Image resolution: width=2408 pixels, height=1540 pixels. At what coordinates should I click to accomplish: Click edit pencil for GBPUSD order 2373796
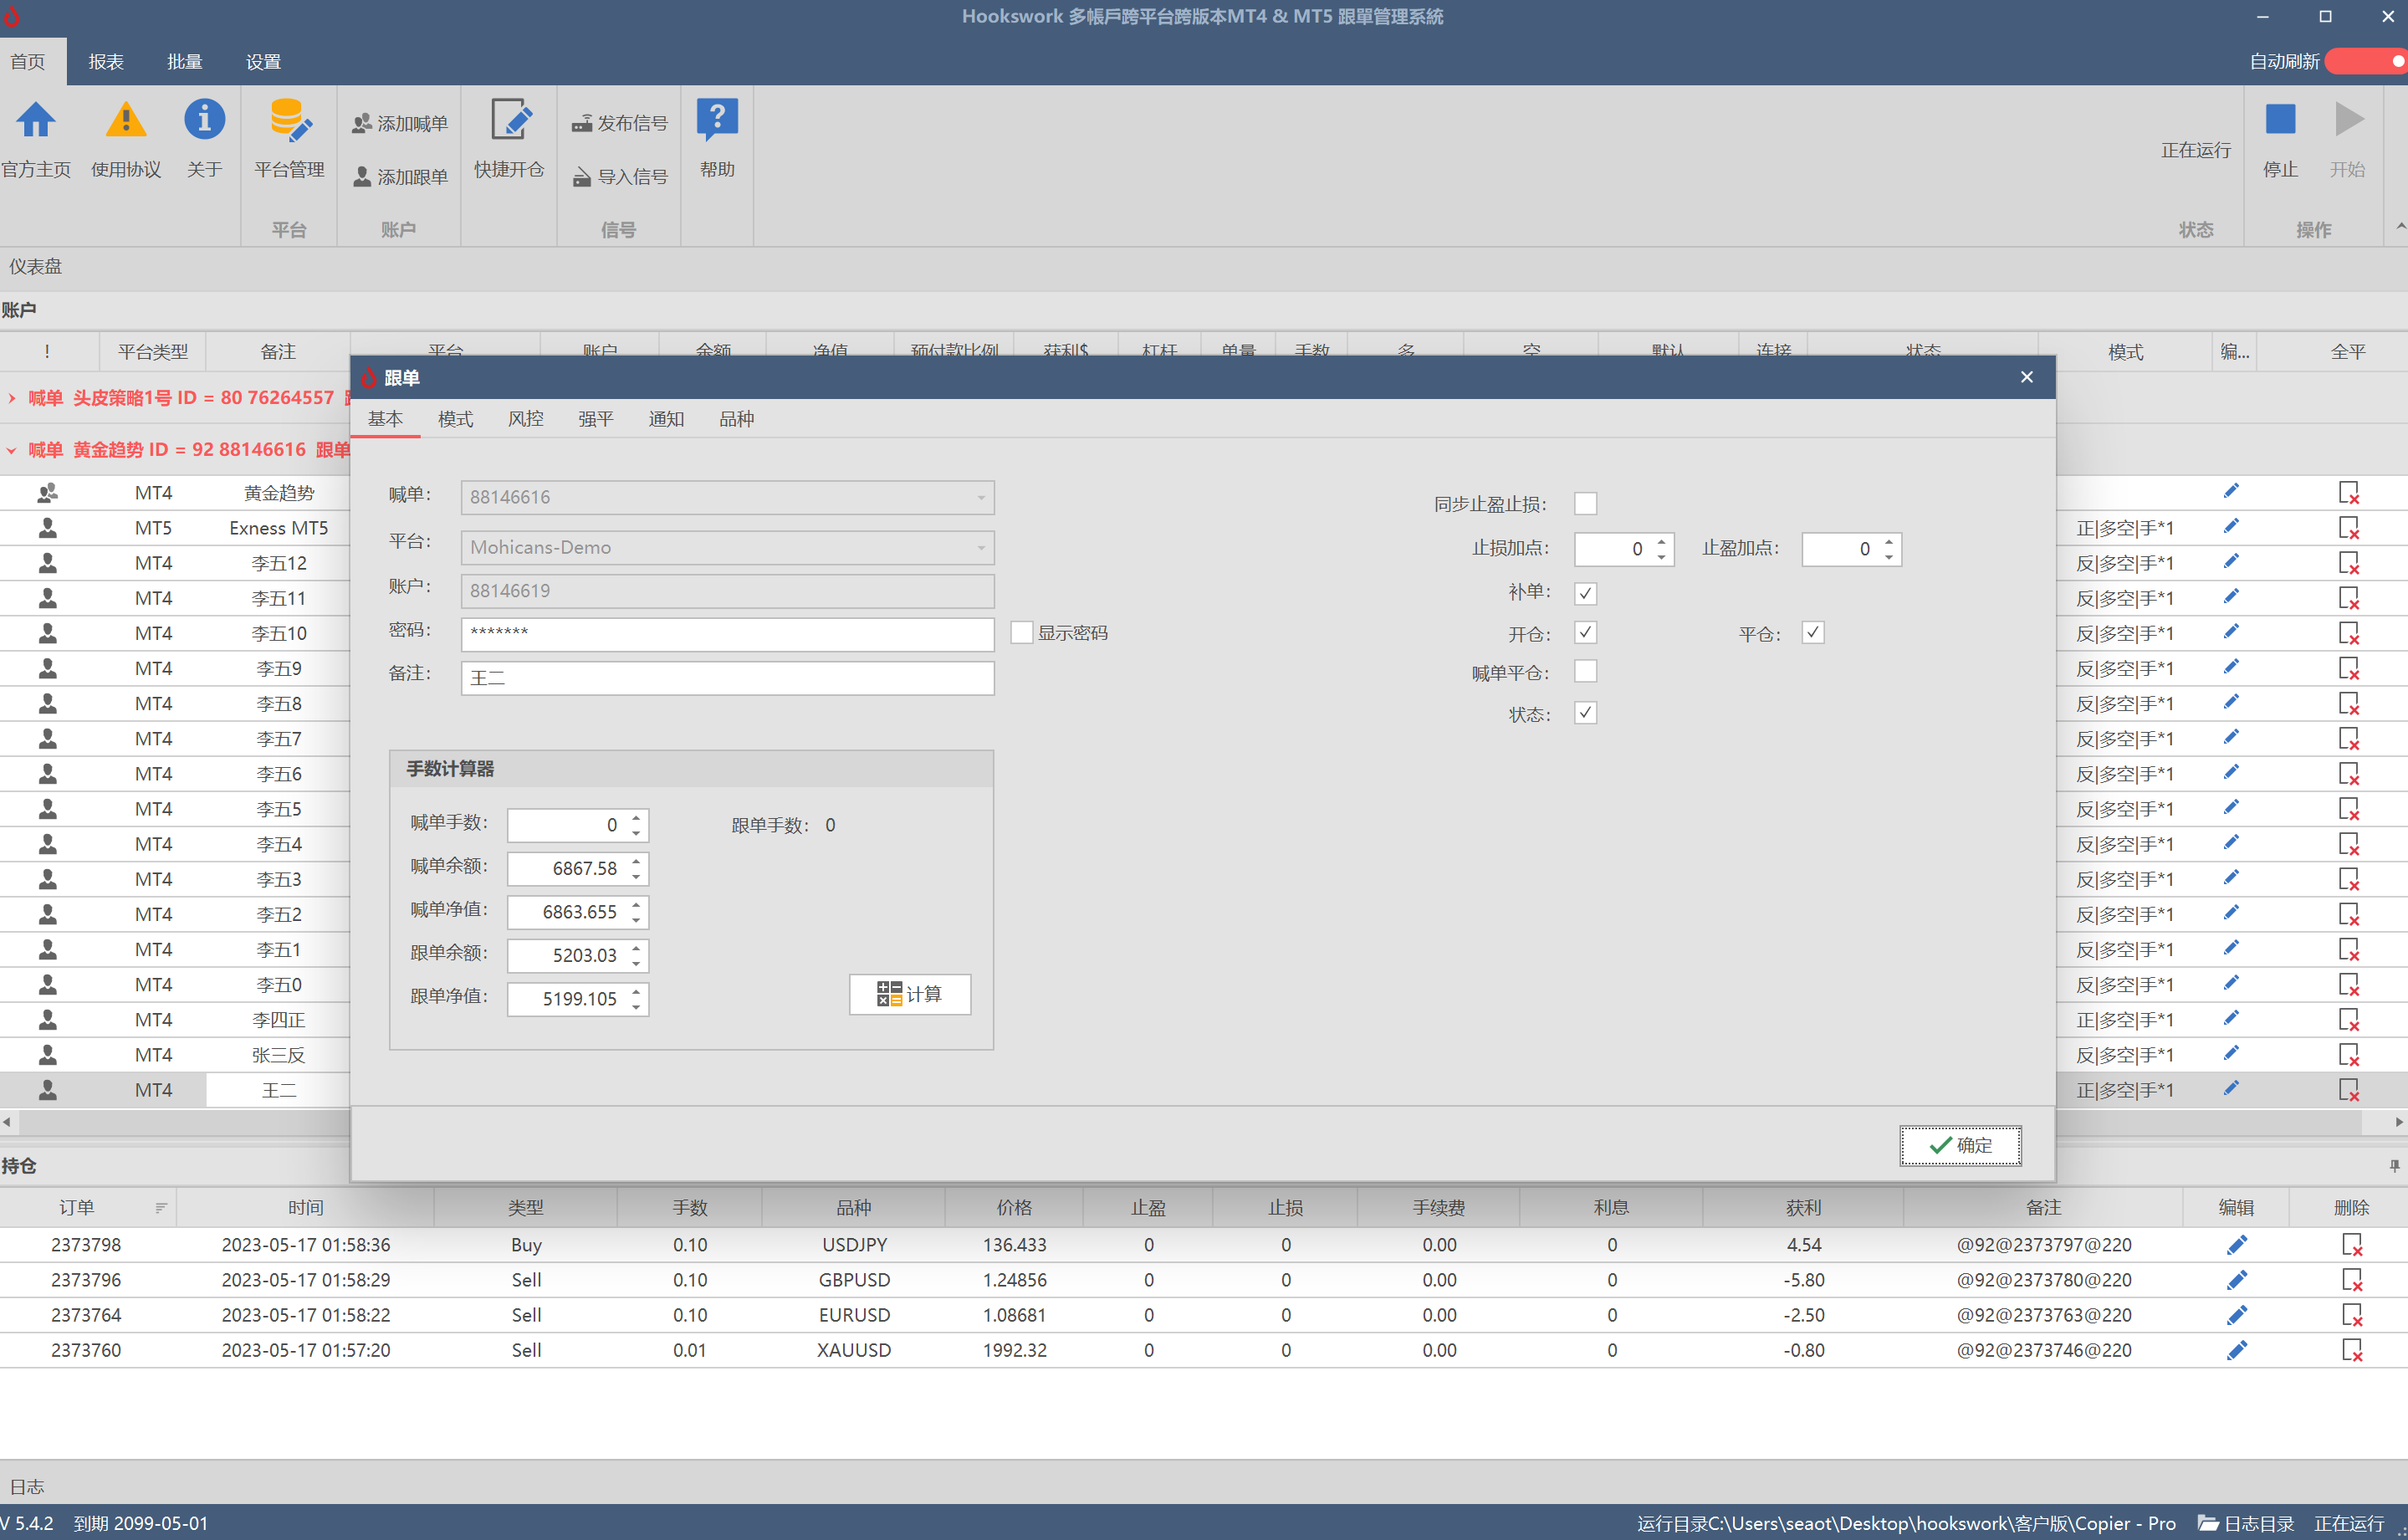pos(2237,1280)
